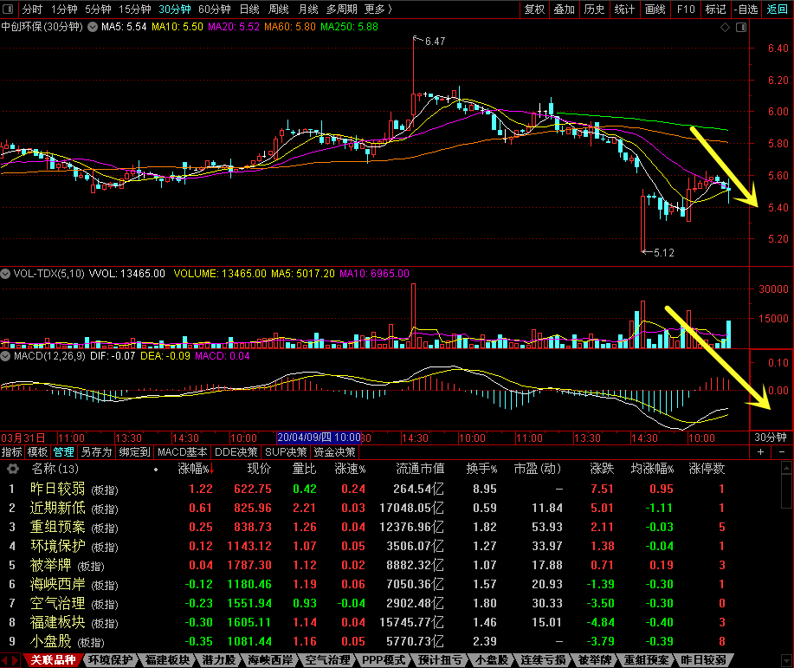The height and width of the screenshot is (668, 794).
Task: Select the 小盘股 row in the table
Action: (365, 642)
